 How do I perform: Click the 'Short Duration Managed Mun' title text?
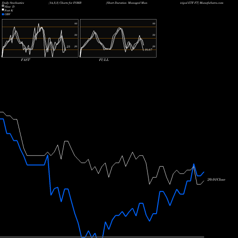click(127, 3)
